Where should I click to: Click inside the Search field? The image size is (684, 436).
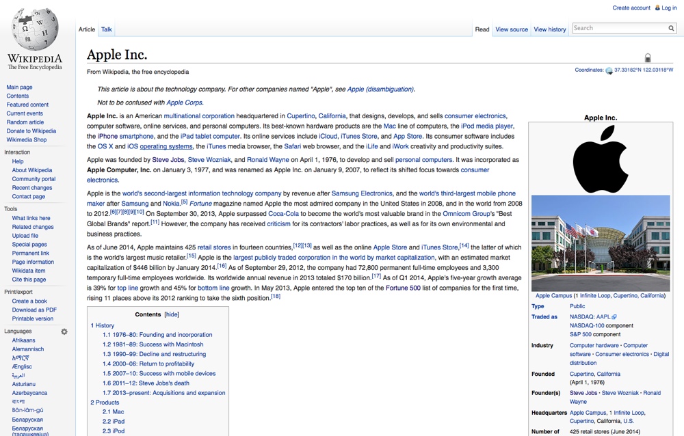point(620,28)
